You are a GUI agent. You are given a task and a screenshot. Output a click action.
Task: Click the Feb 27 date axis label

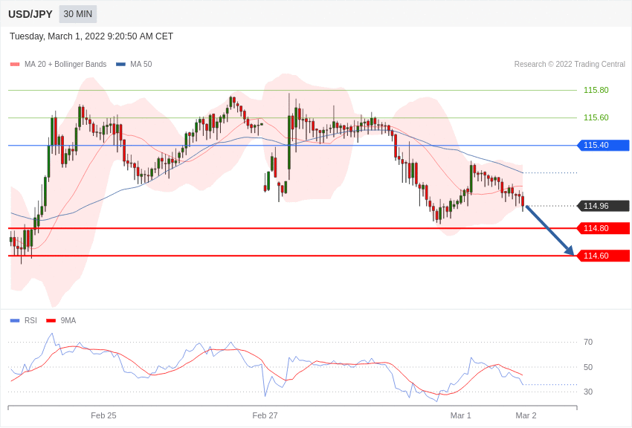[x=265, y=415]
